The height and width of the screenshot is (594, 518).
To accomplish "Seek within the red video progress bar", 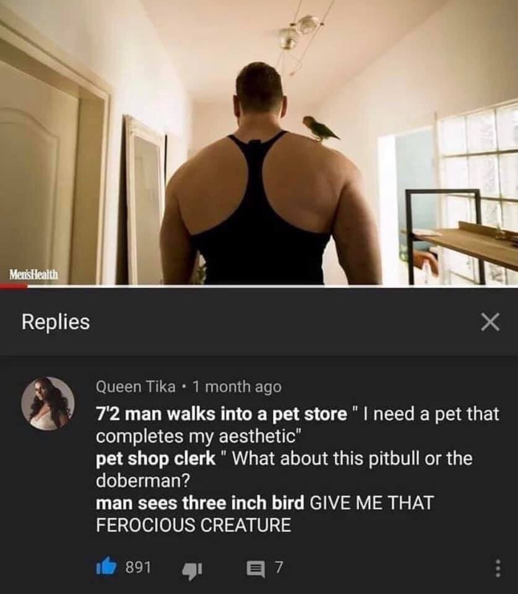I will click(x=14, y=286).
